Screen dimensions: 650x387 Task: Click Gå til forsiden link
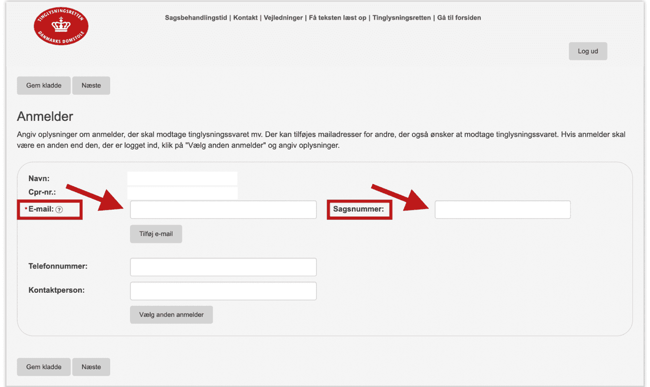coord(459,18)
